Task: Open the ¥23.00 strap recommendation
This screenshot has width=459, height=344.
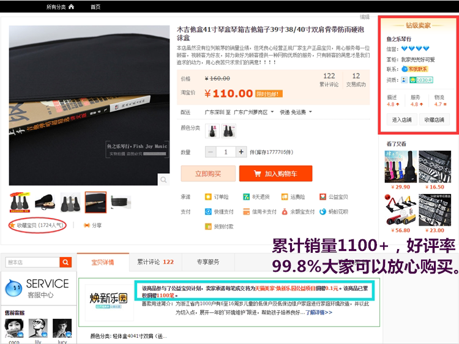Action: coord(435,209)
